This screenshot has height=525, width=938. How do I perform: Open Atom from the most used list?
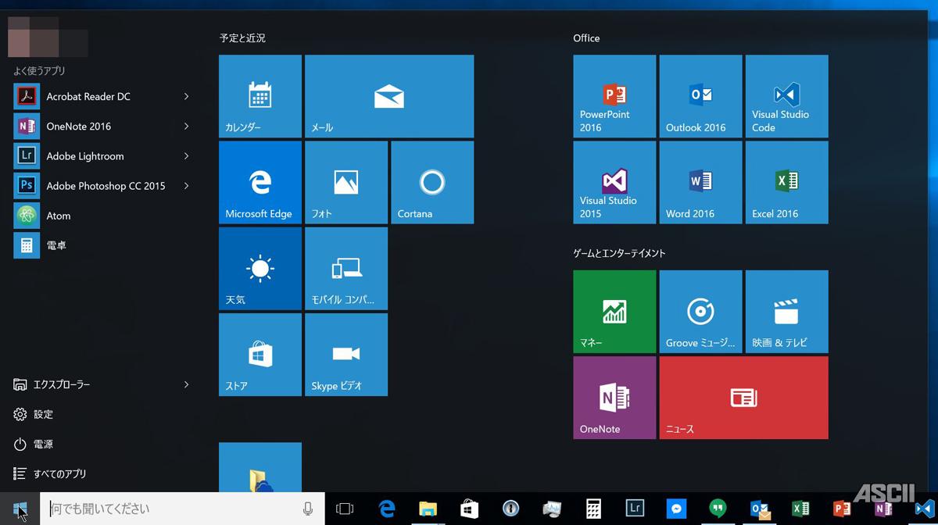58,216
